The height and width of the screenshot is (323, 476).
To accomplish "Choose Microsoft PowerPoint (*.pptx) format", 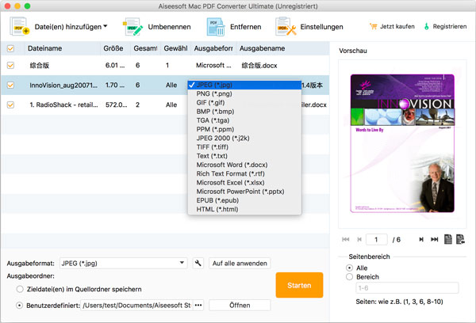I will click(x=244, y=192).
